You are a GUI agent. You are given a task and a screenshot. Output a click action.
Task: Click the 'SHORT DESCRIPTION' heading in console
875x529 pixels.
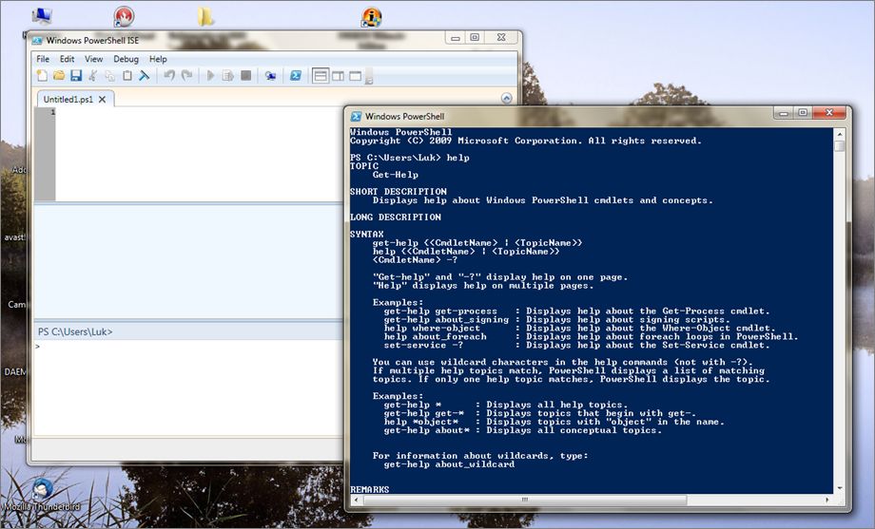coord(399,192)
